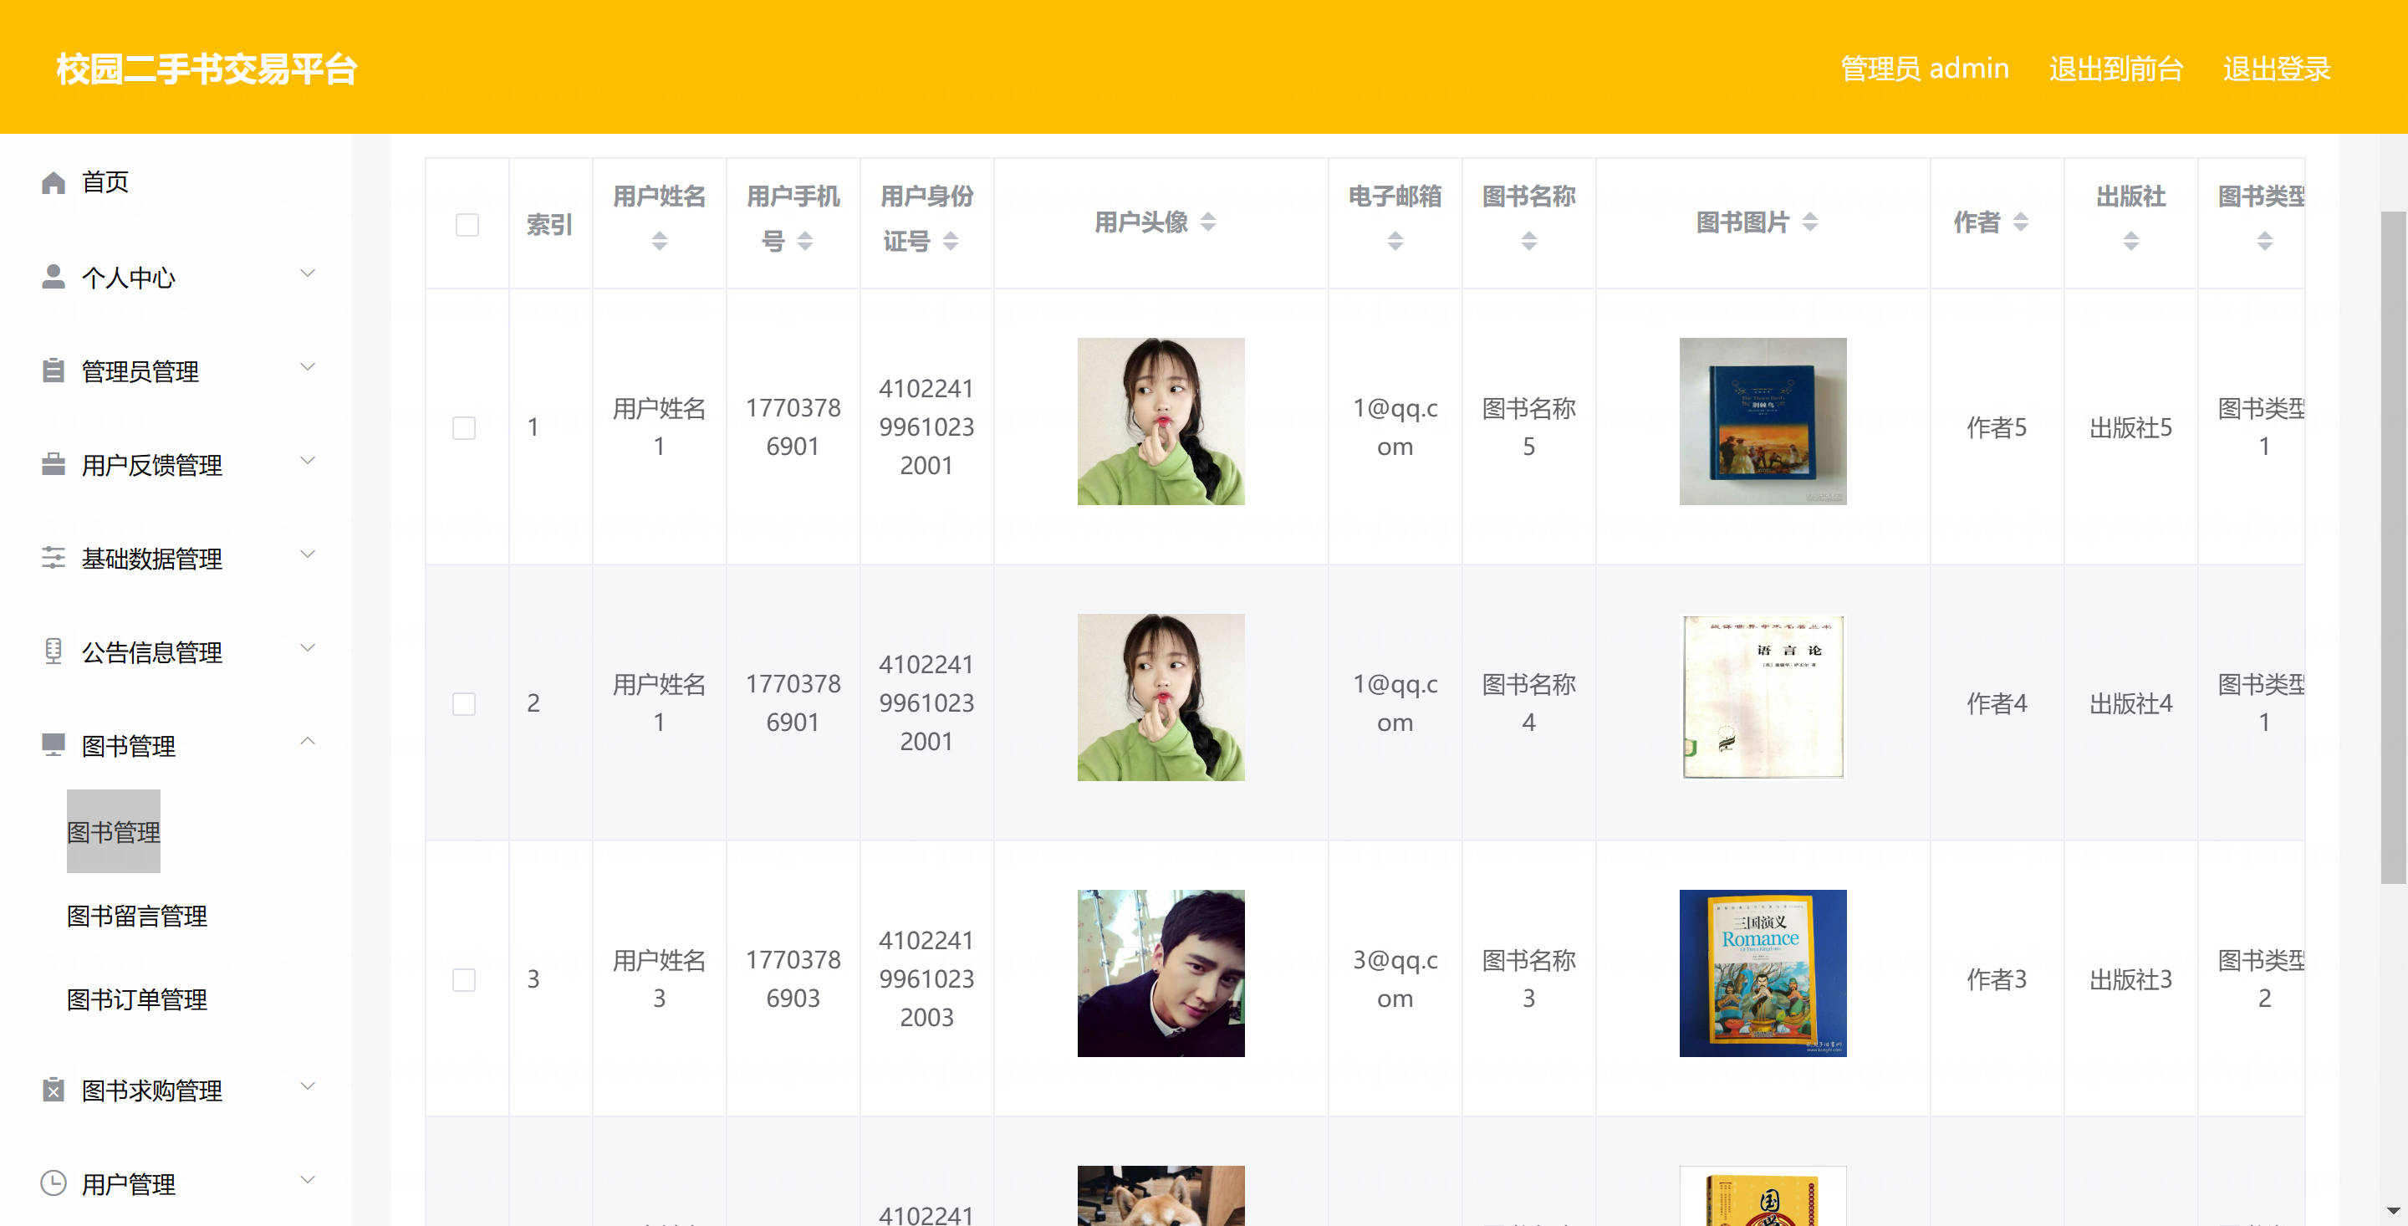This screenshot has width=2408, height=1226.
Task: Expand the 用户管理 menu chevron
Action: pos(307,1180)
